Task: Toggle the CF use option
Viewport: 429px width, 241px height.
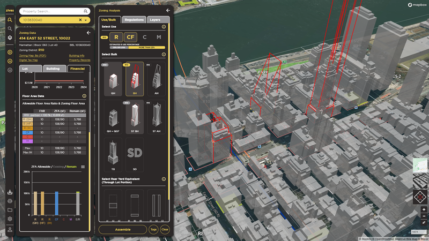Action: 130,37
